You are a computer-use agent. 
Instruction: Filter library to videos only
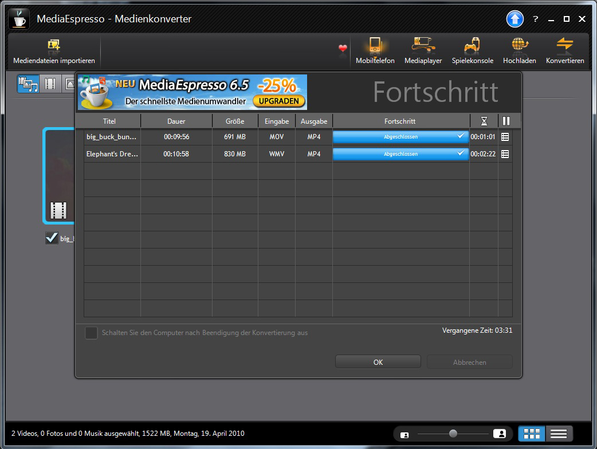50,84
